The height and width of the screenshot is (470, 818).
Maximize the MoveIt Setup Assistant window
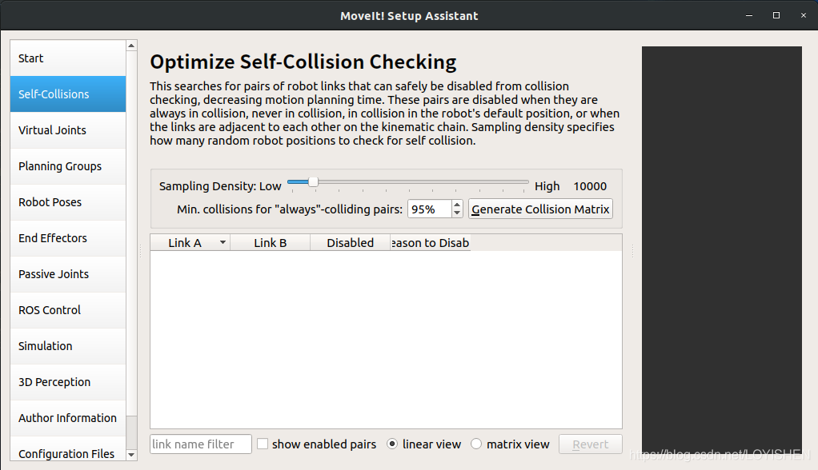[x=776, y=16]
